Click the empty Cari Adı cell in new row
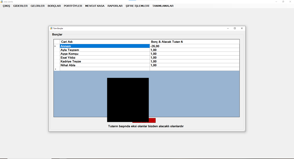Viewport: 294px width, 159px height. [105, 69]
